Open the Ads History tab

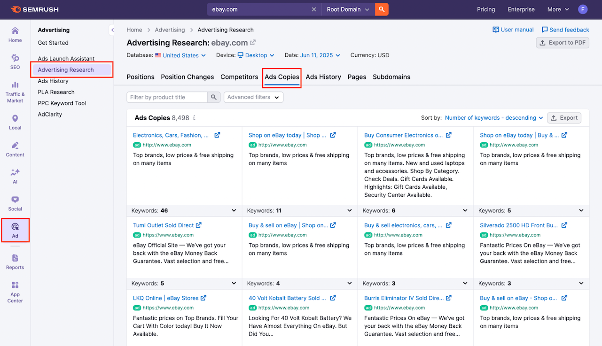pyautogui.click(x=323, y=77)
